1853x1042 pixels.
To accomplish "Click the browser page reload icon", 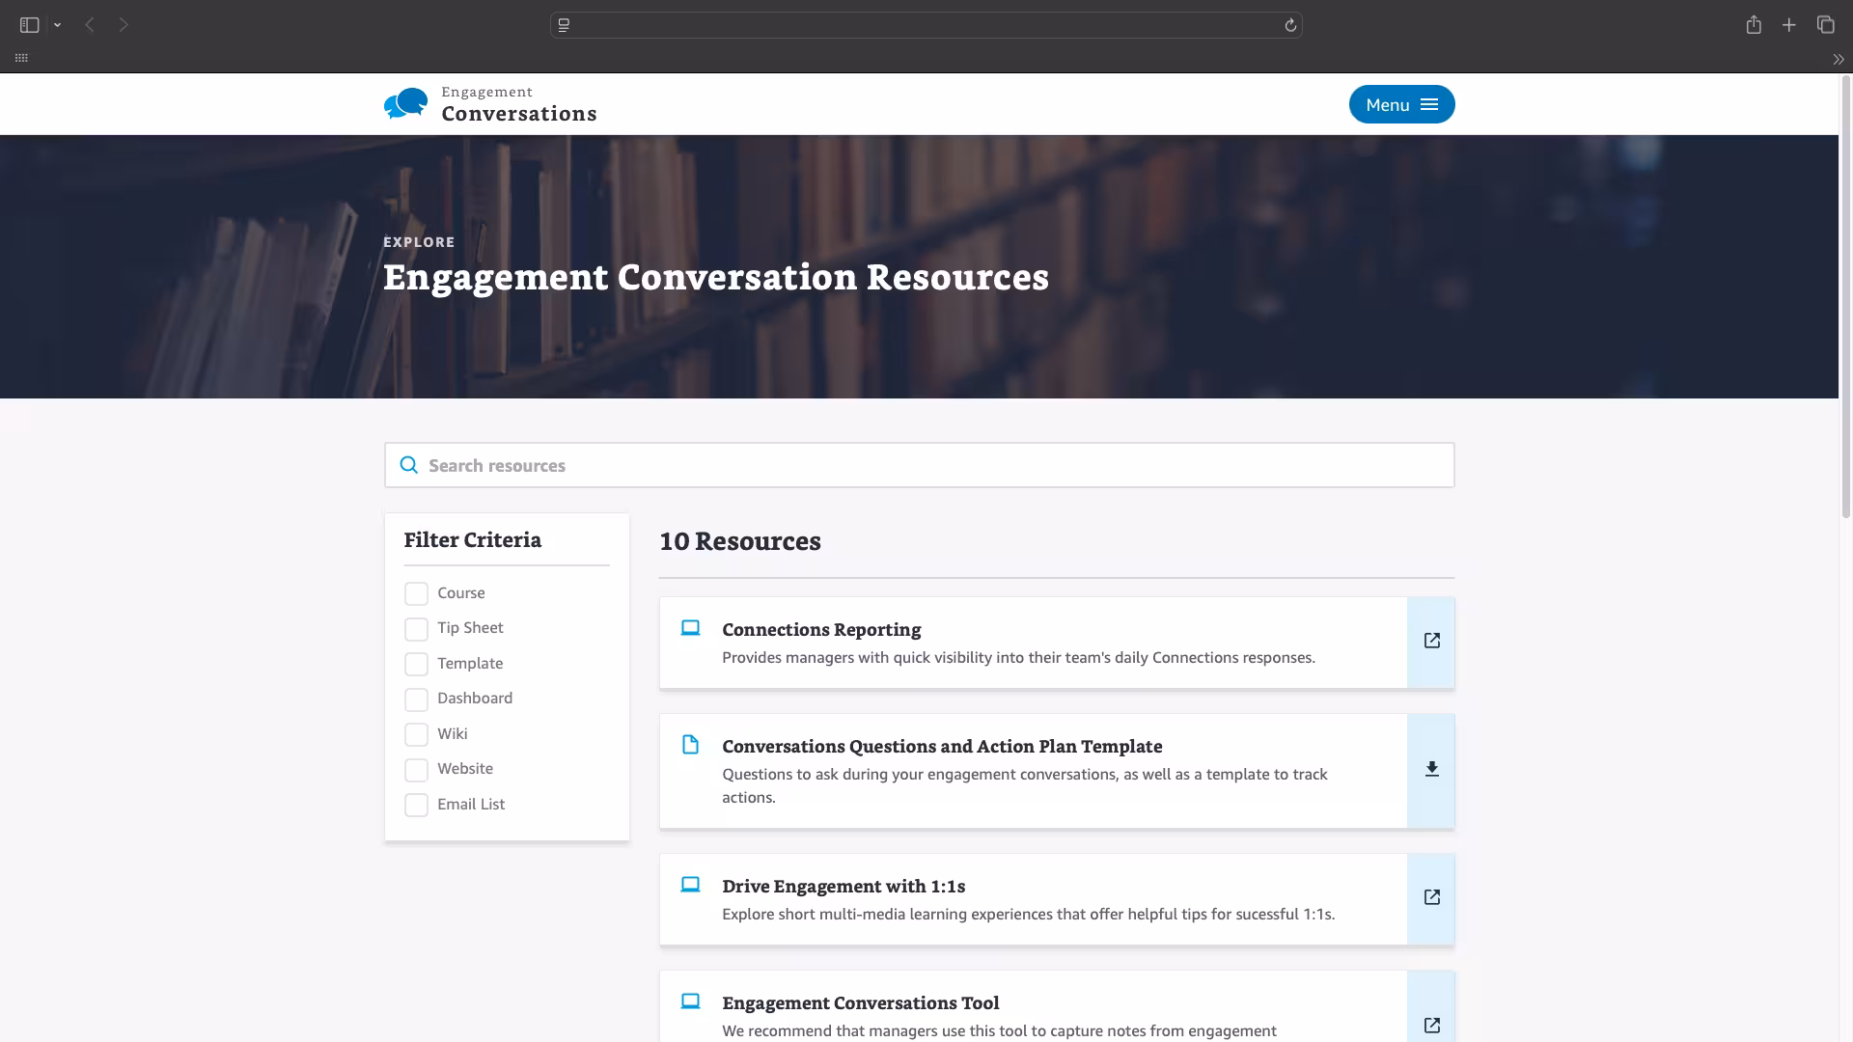I will pos(1290,25).
